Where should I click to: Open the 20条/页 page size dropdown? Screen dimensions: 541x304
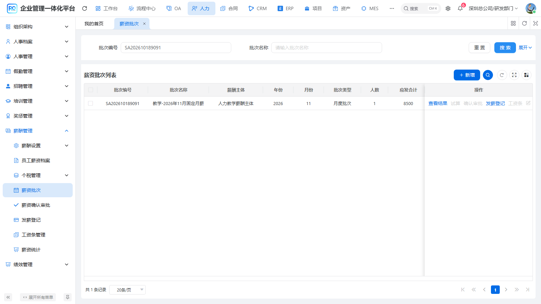pos(127,290)
